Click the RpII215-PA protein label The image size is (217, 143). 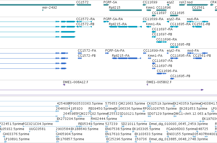coord(121,56)
